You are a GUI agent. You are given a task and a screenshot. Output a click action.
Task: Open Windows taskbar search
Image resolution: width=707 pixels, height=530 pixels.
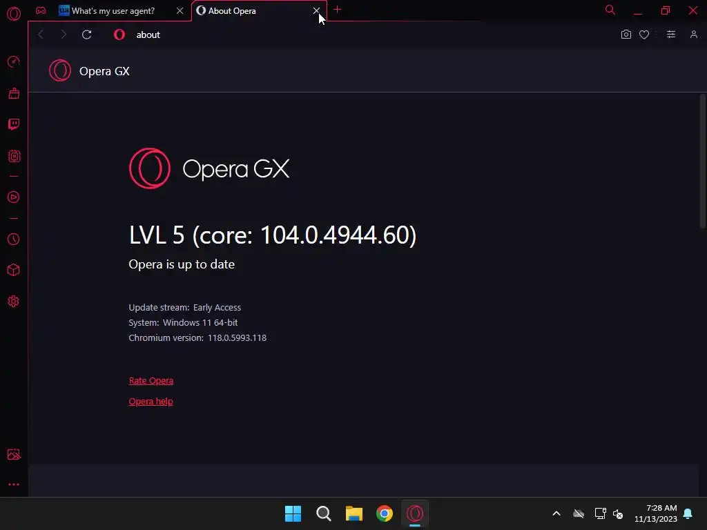point(323,513)
